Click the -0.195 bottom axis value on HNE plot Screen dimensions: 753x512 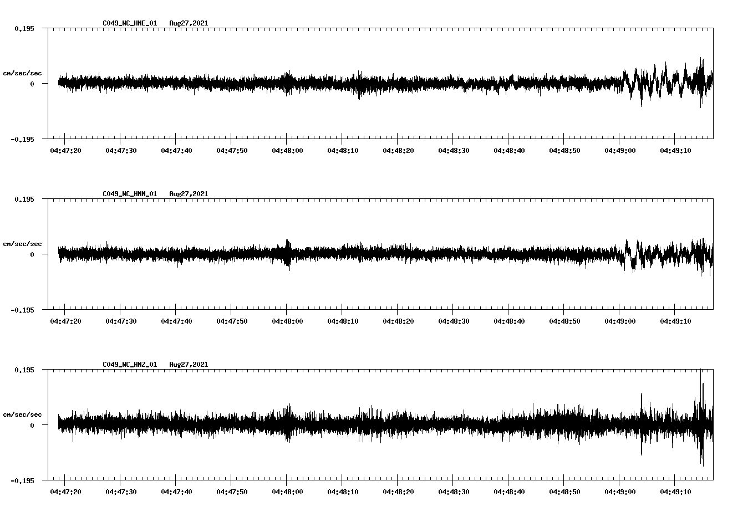pyautogui.click(x=22, y=139)
